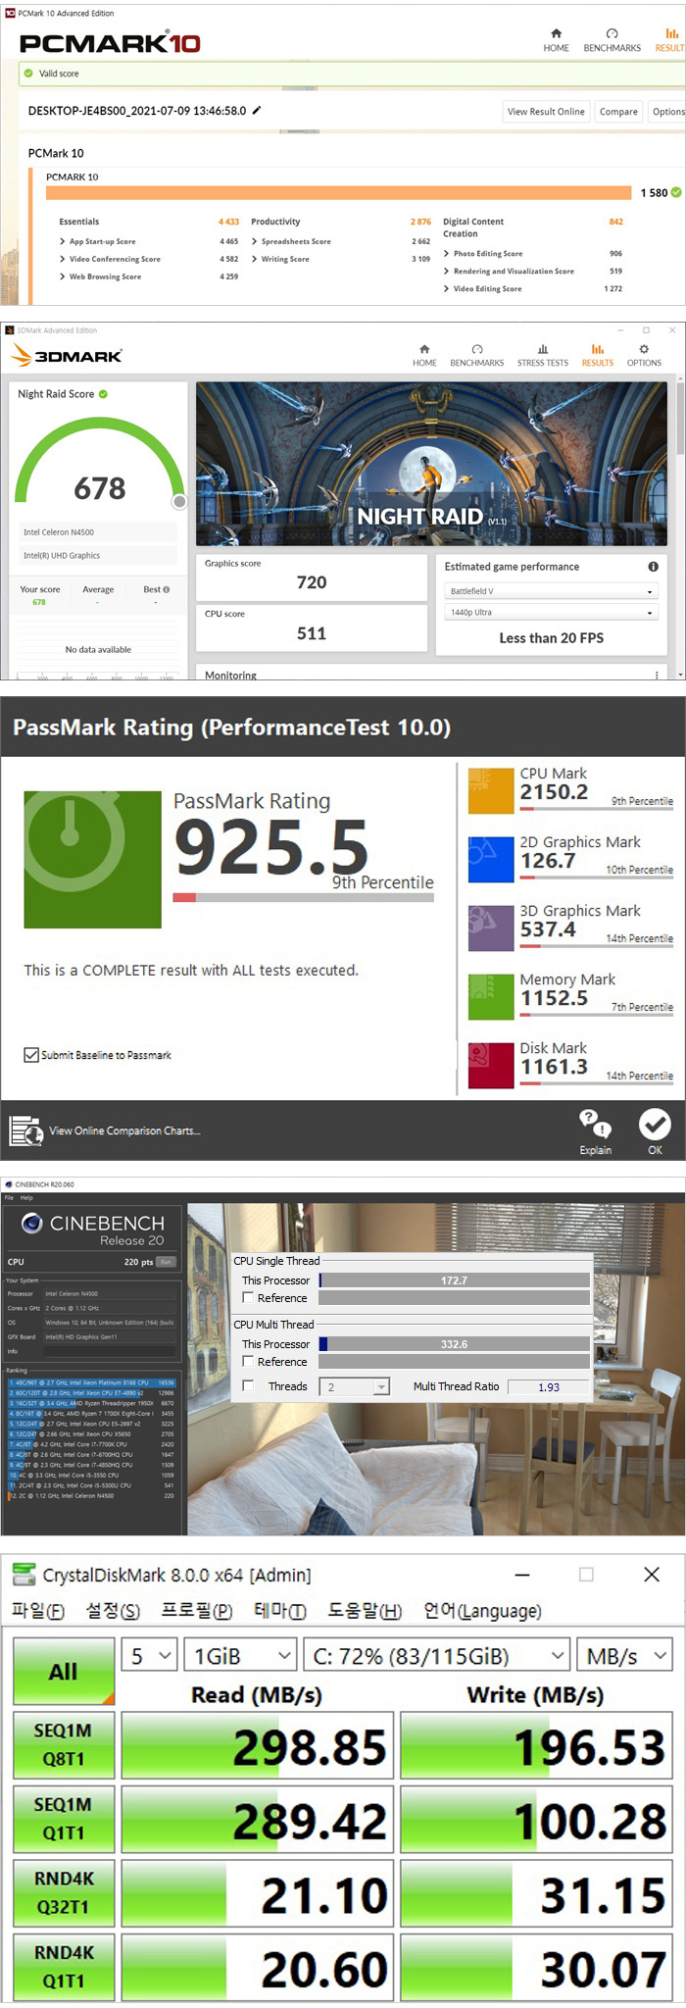This screenshot has height=2008, width=686.
Task: Click the Explain icon in PassMark
Action: tap(595, 1124)
